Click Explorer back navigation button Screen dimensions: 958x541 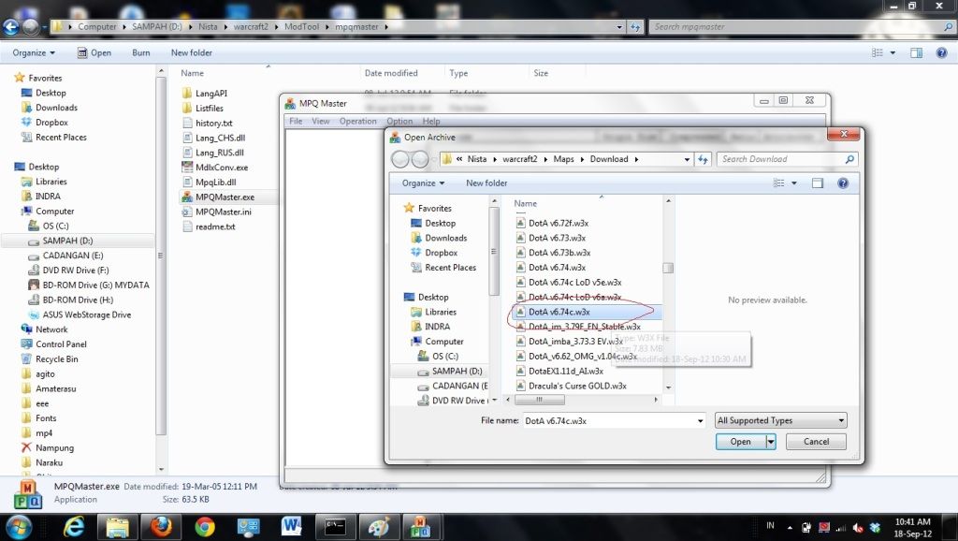coord(11,26)
